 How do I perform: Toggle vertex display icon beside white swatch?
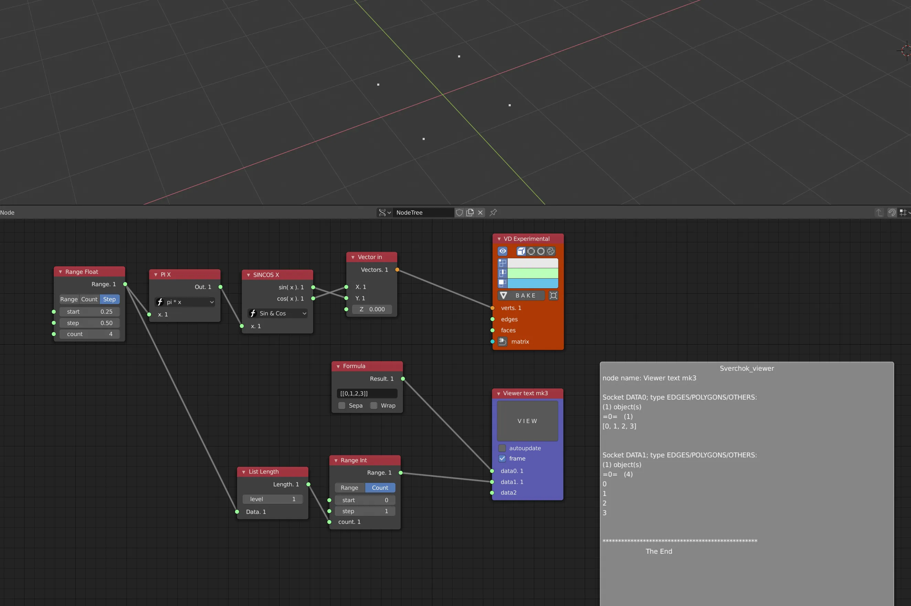click(502, 263)
